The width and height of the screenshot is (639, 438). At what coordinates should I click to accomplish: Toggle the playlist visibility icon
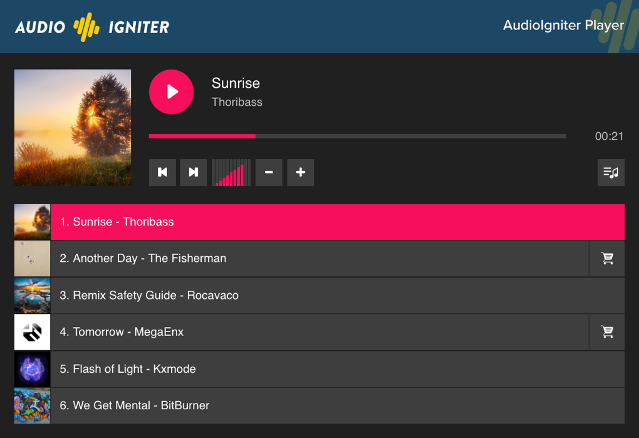coord(611,172)
